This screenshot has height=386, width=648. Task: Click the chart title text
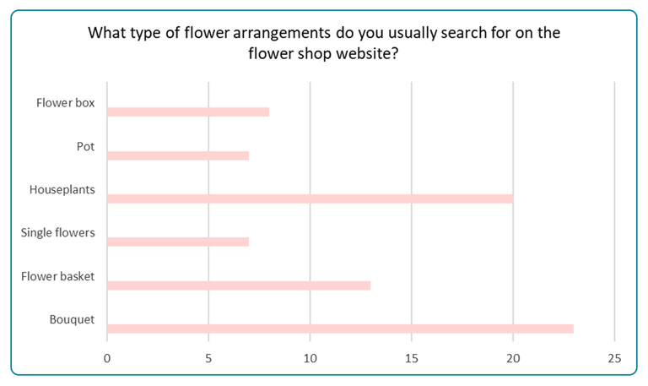click(324, 42)
